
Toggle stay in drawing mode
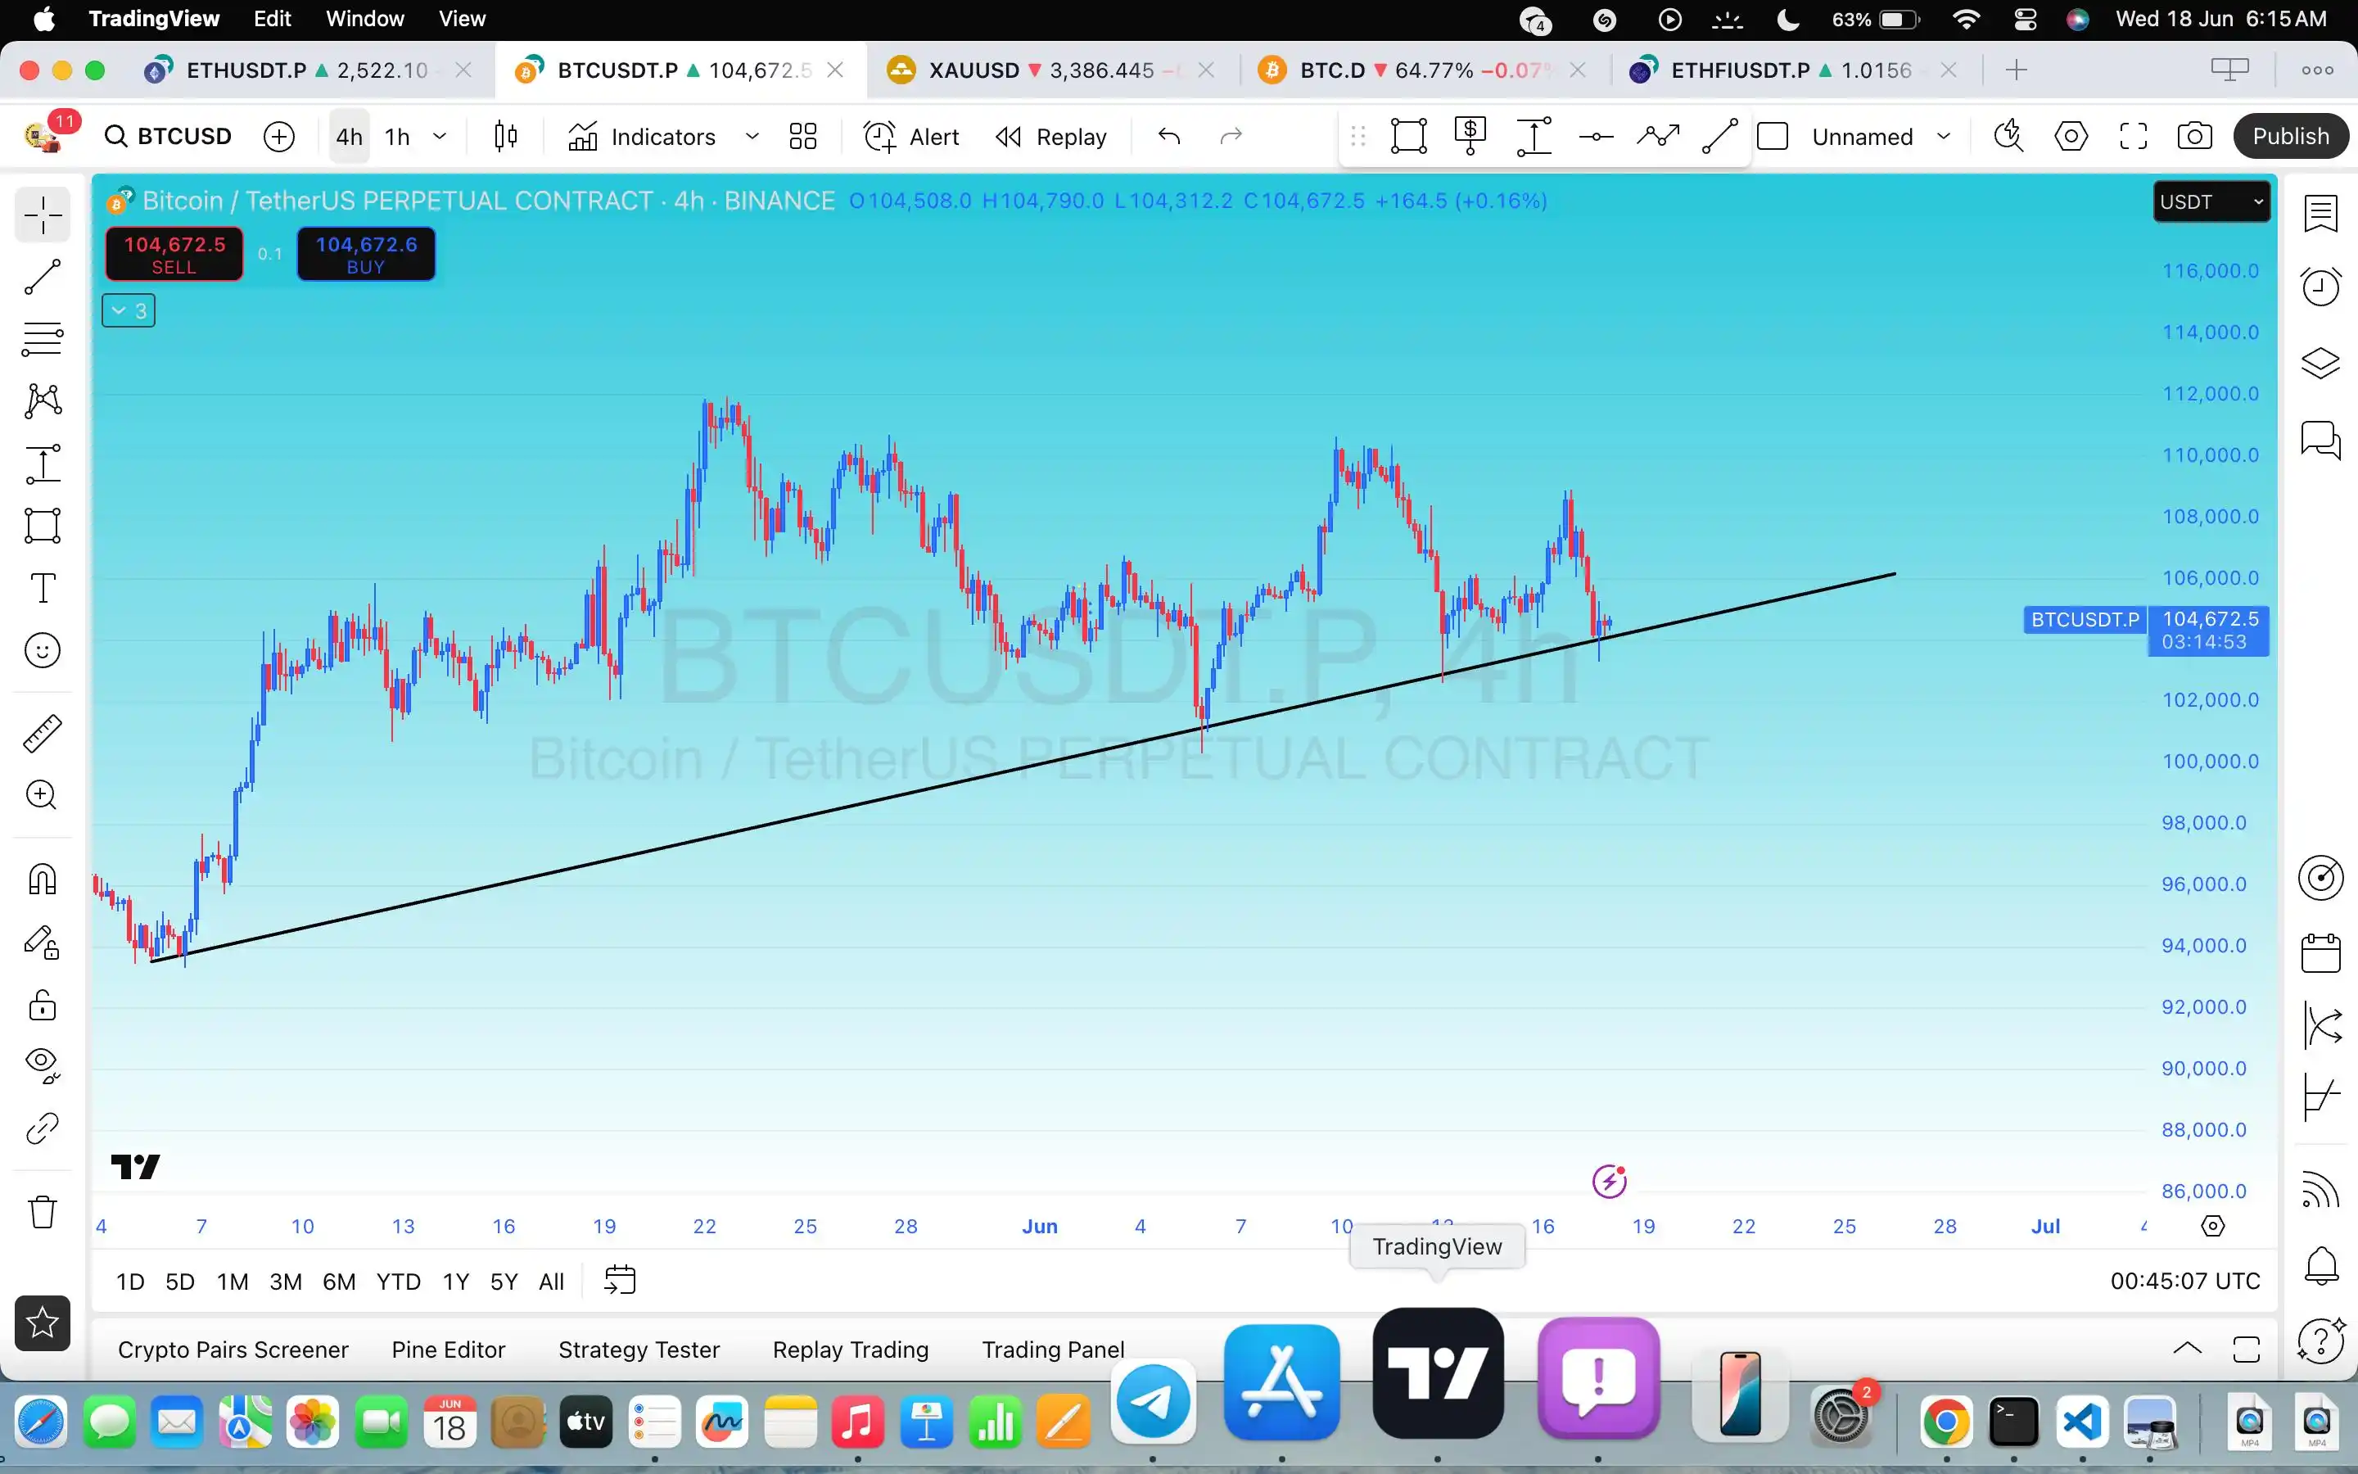click(43, 942)
